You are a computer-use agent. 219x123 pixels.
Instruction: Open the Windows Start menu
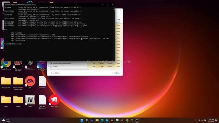[82, 120]
